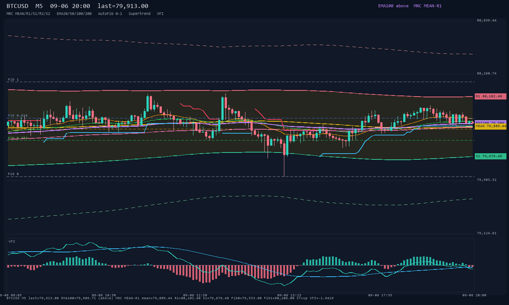Select the 'Fib 0.618' level label
This screenshot has height=305, width=509.
pyautogui.click(x=18, y=115)
